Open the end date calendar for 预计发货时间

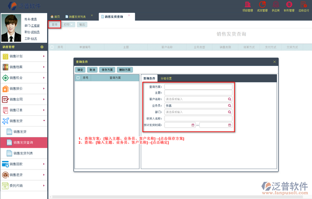tap(229, 125)
